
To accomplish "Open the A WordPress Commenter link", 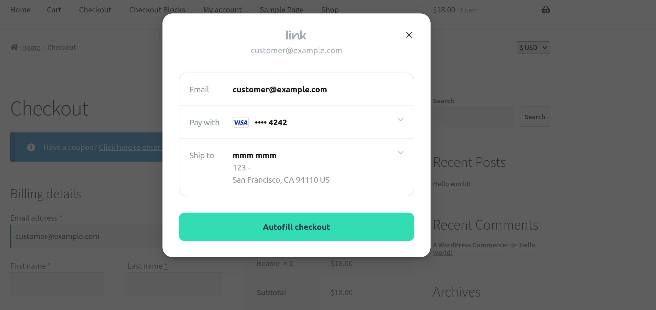I will 471,245.
